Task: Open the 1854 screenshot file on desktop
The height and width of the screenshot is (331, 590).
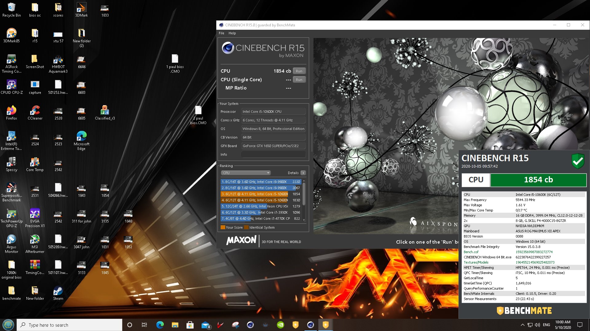Action: point(105,190)
